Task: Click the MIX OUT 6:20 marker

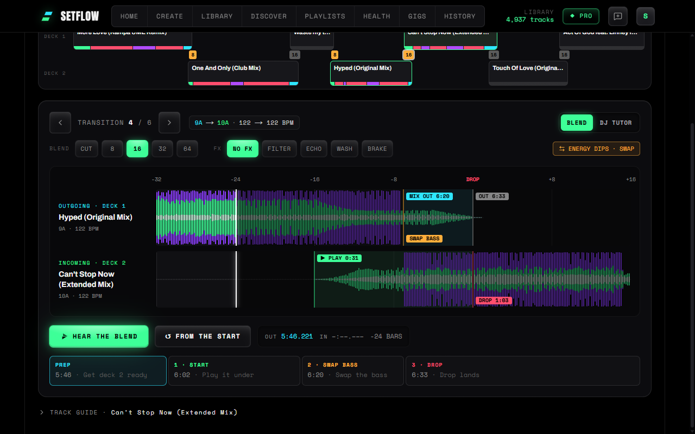Action: click(x=429, y=196)
